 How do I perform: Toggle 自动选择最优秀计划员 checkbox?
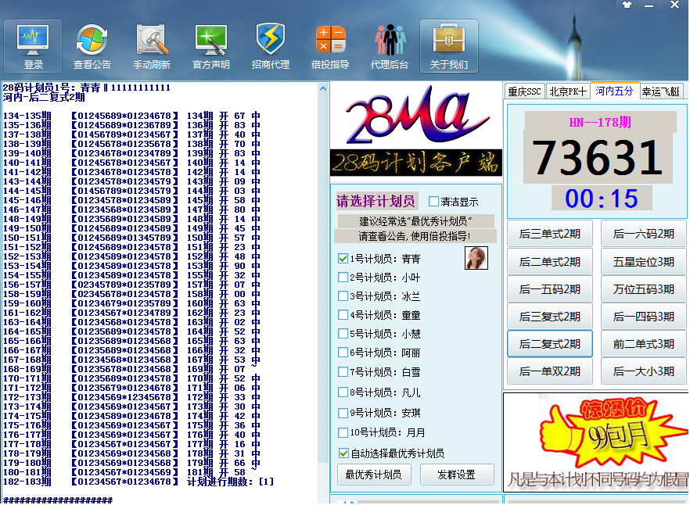343,453
